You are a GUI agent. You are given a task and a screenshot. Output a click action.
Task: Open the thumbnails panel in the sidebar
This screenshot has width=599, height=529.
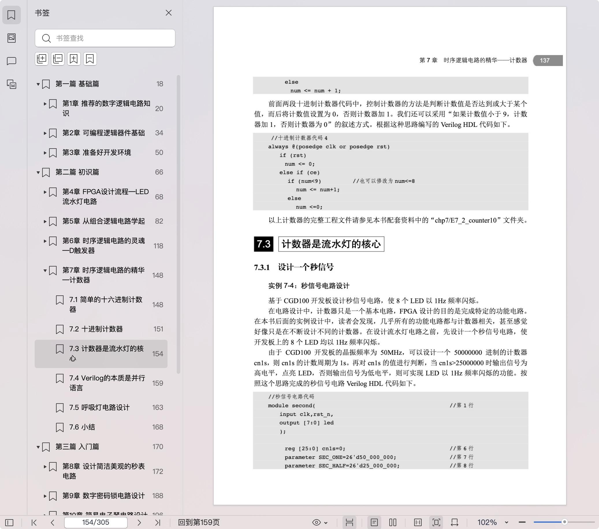pyautogui.click(x=12, y=38)
